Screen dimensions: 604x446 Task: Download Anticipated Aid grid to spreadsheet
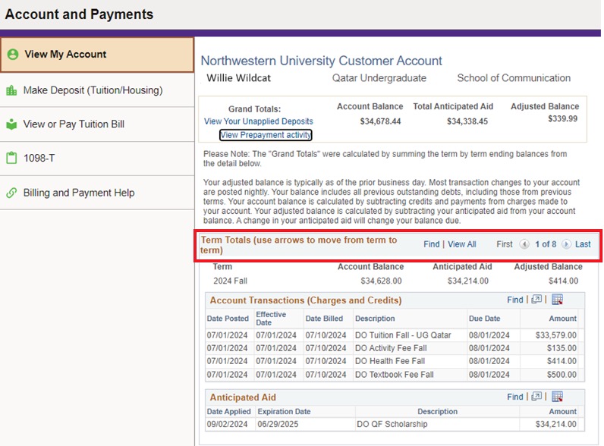coord(557,396)
